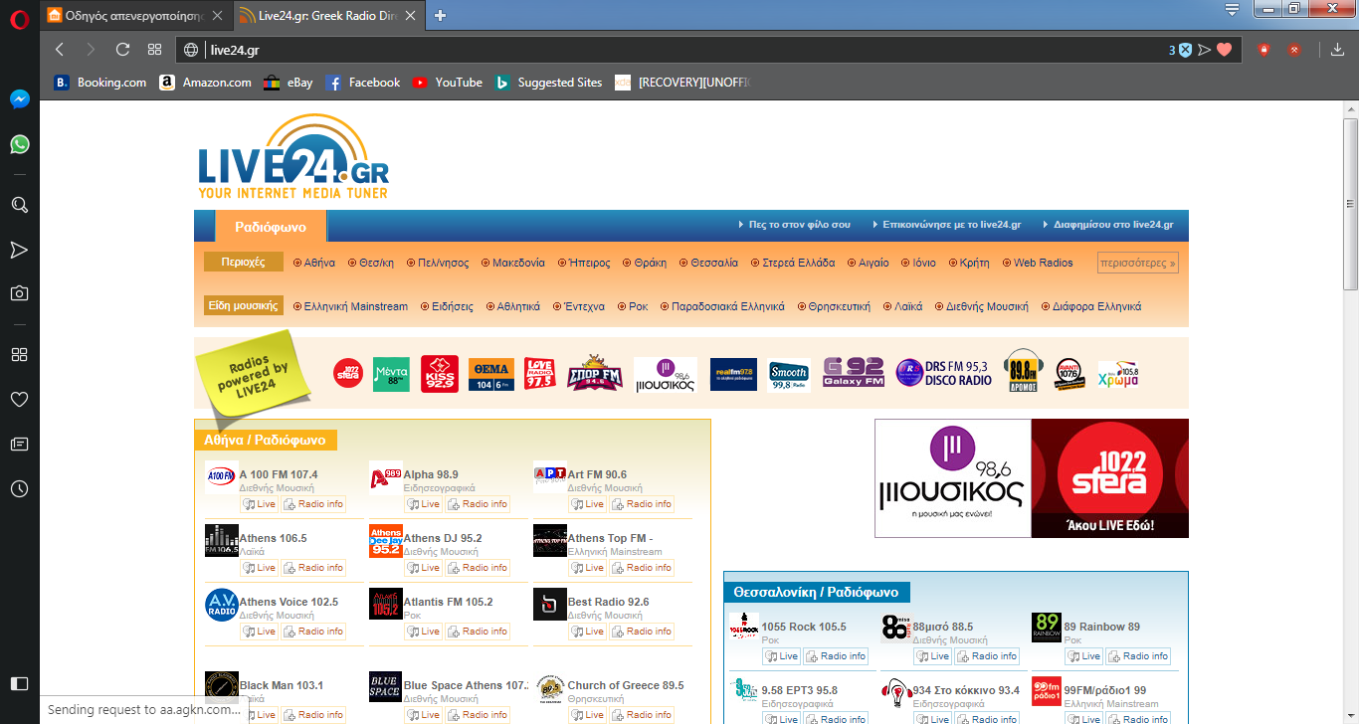
Task: Open History clock icon in sidebar
Action: pyautogui.click(x=19, y=488)
